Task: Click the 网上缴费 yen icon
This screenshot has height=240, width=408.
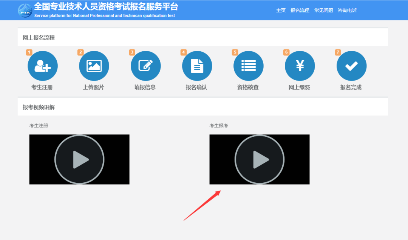Action: [300, 66]
